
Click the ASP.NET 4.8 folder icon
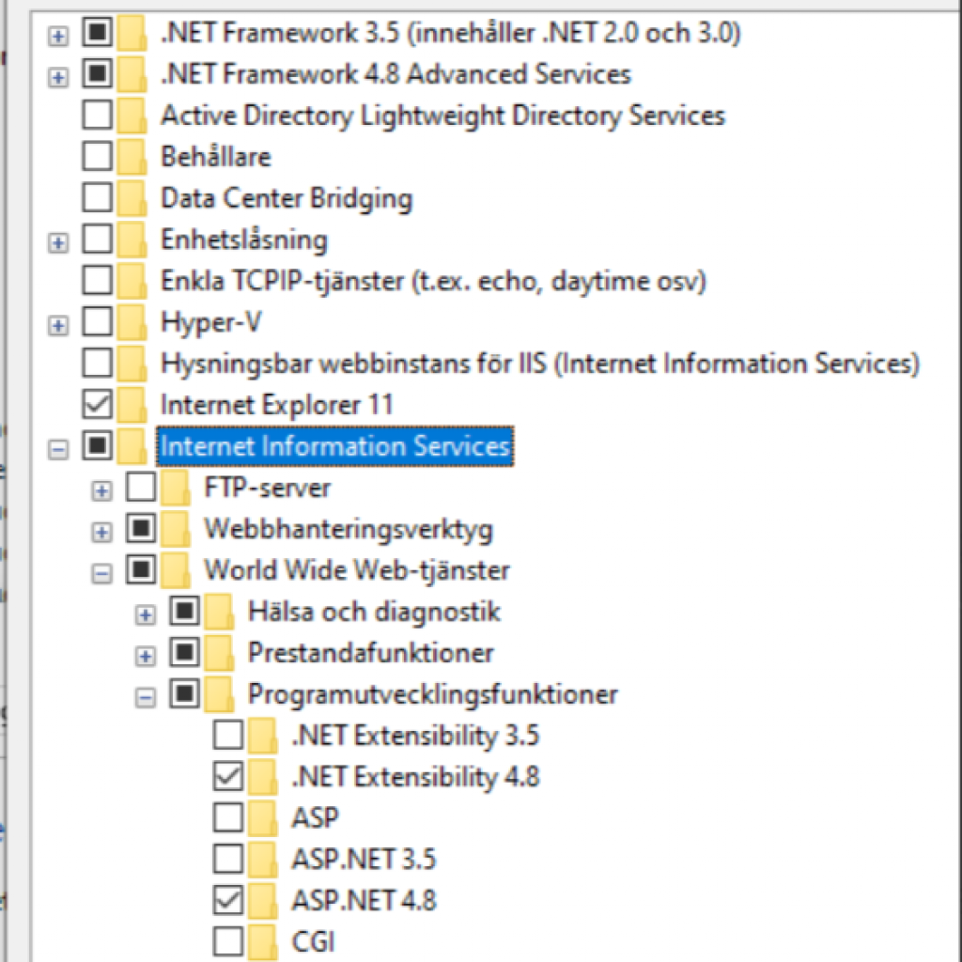coord(263,901)
